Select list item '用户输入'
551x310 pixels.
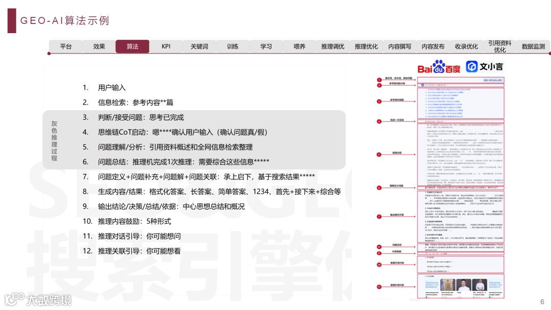point(112,88)
